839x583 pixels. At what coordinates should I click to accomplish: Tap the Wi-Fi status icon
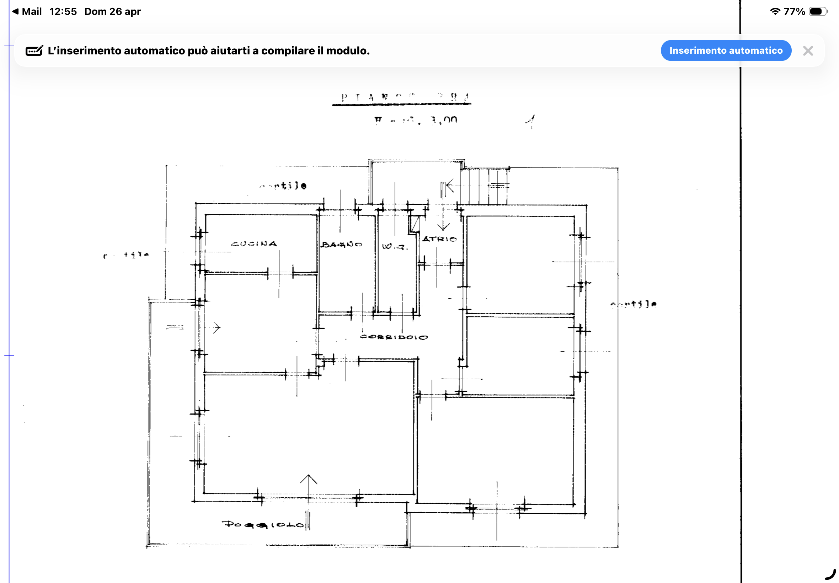click(774, 11)
